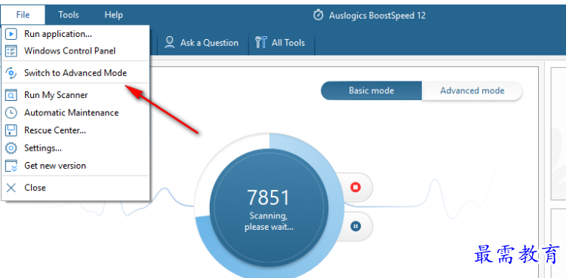Click the Automatic Maintenance clock icon

tap(11, 113)
